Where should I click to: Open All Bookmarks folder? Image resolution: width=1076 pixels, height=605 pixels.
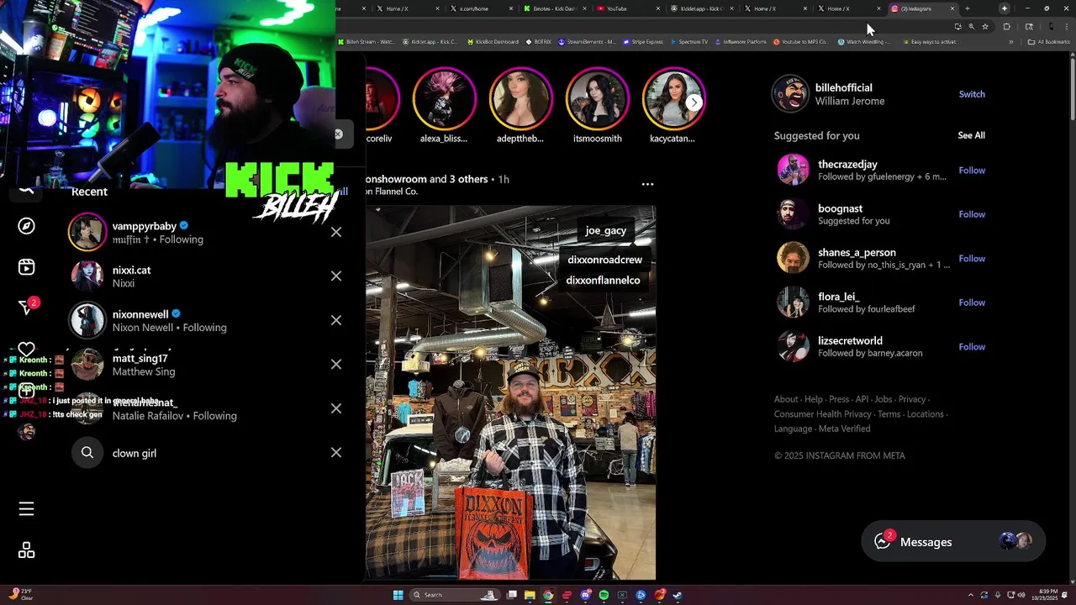(1048, 41)
